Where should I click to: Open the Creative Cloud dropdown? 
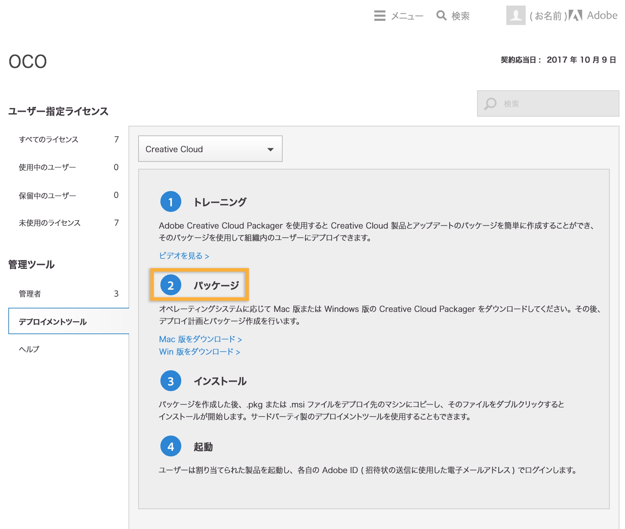(x=210, y=149)
